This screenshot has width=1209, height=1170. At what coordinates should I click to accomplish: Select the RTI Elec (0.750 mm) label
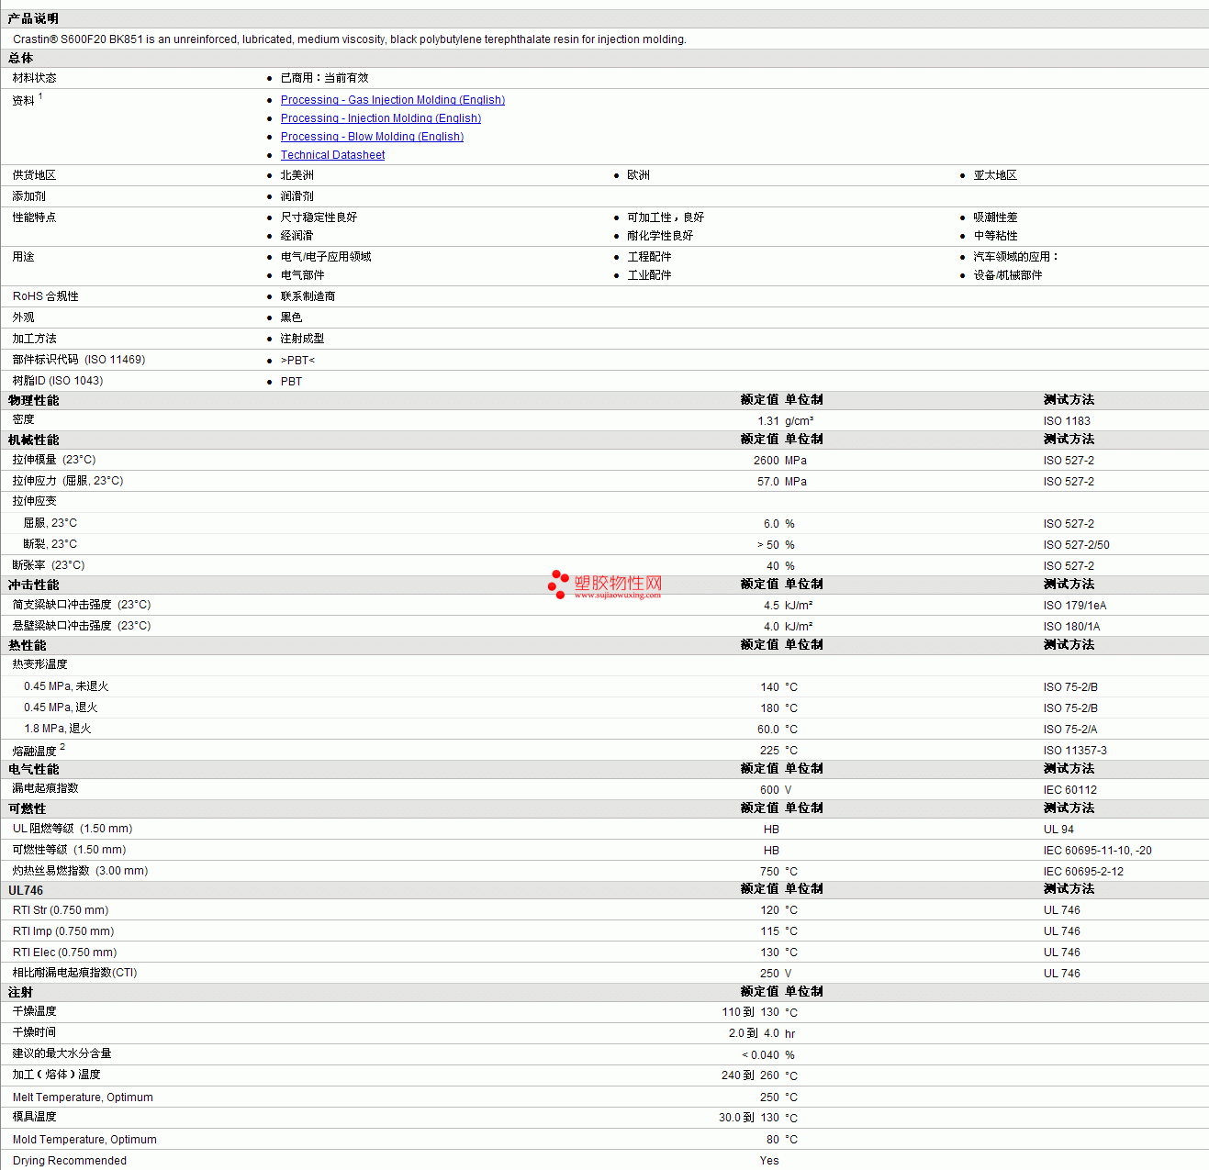coord(65,953)
